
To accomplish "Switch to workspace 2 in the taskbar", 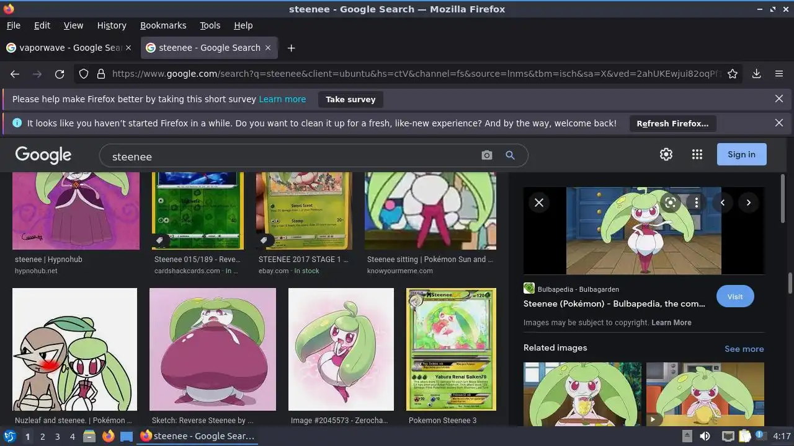I will tap(42, 436).
